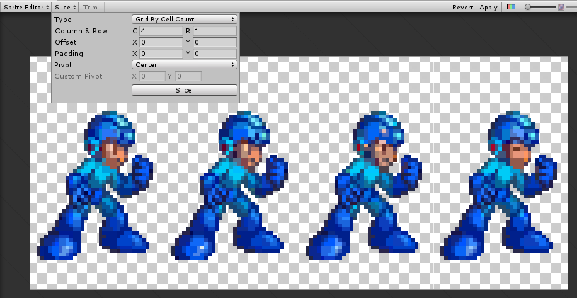Select the third Mega Man sprite frame
This screenshot has width=577, height=298.
click(364, 186)
